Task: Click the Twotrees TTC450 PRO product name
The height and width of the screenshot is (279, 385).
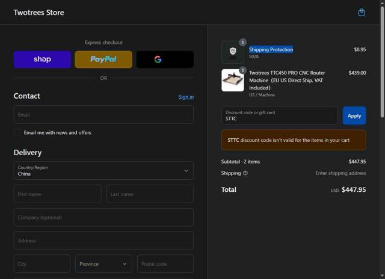Action: tap(287, 80)
